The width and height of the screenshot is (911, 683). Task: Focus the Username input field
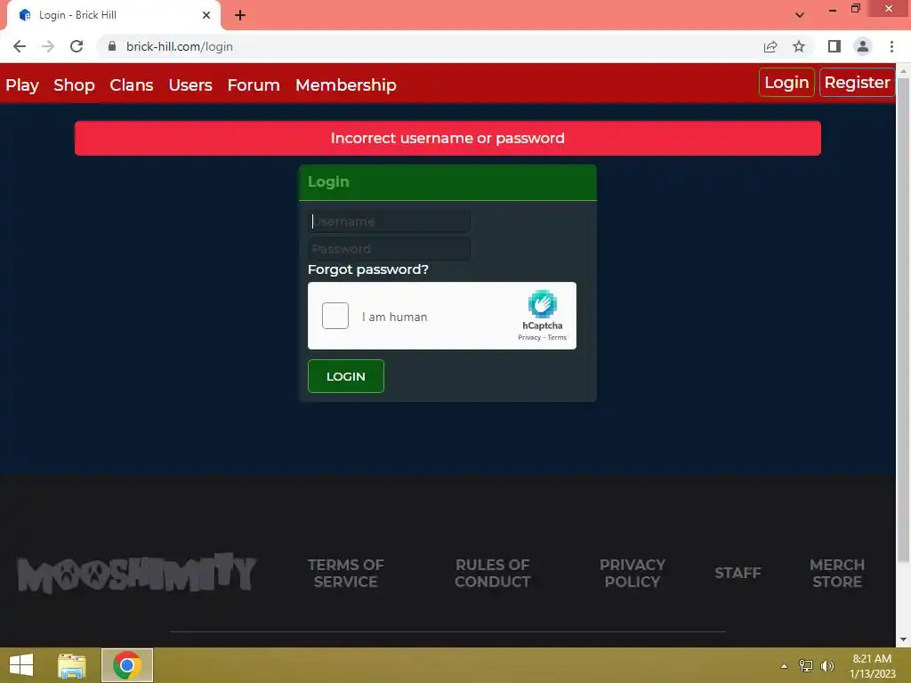point(390,221)
